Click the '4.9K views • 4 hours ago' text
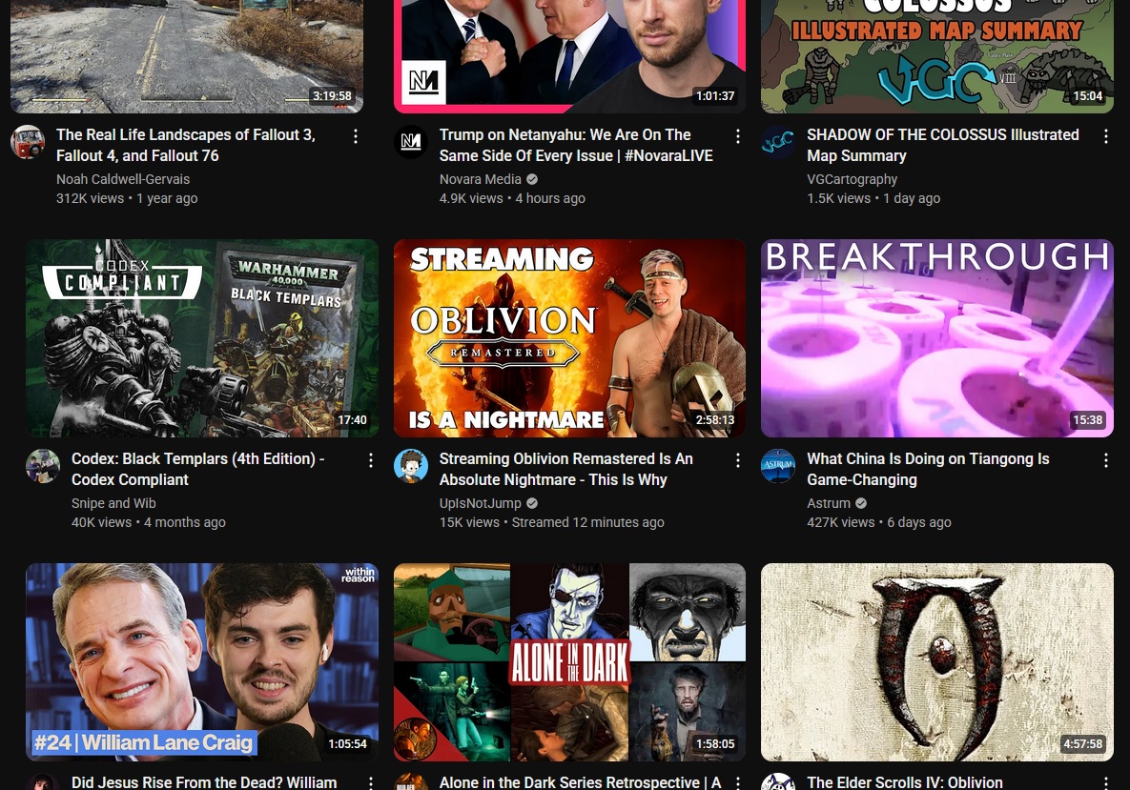1130x790 pixels. (512, 199)
